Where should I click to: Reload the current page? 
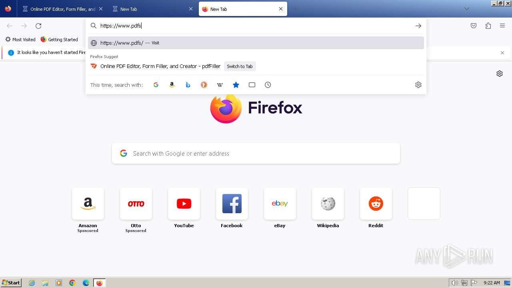(x=38, y=26)
